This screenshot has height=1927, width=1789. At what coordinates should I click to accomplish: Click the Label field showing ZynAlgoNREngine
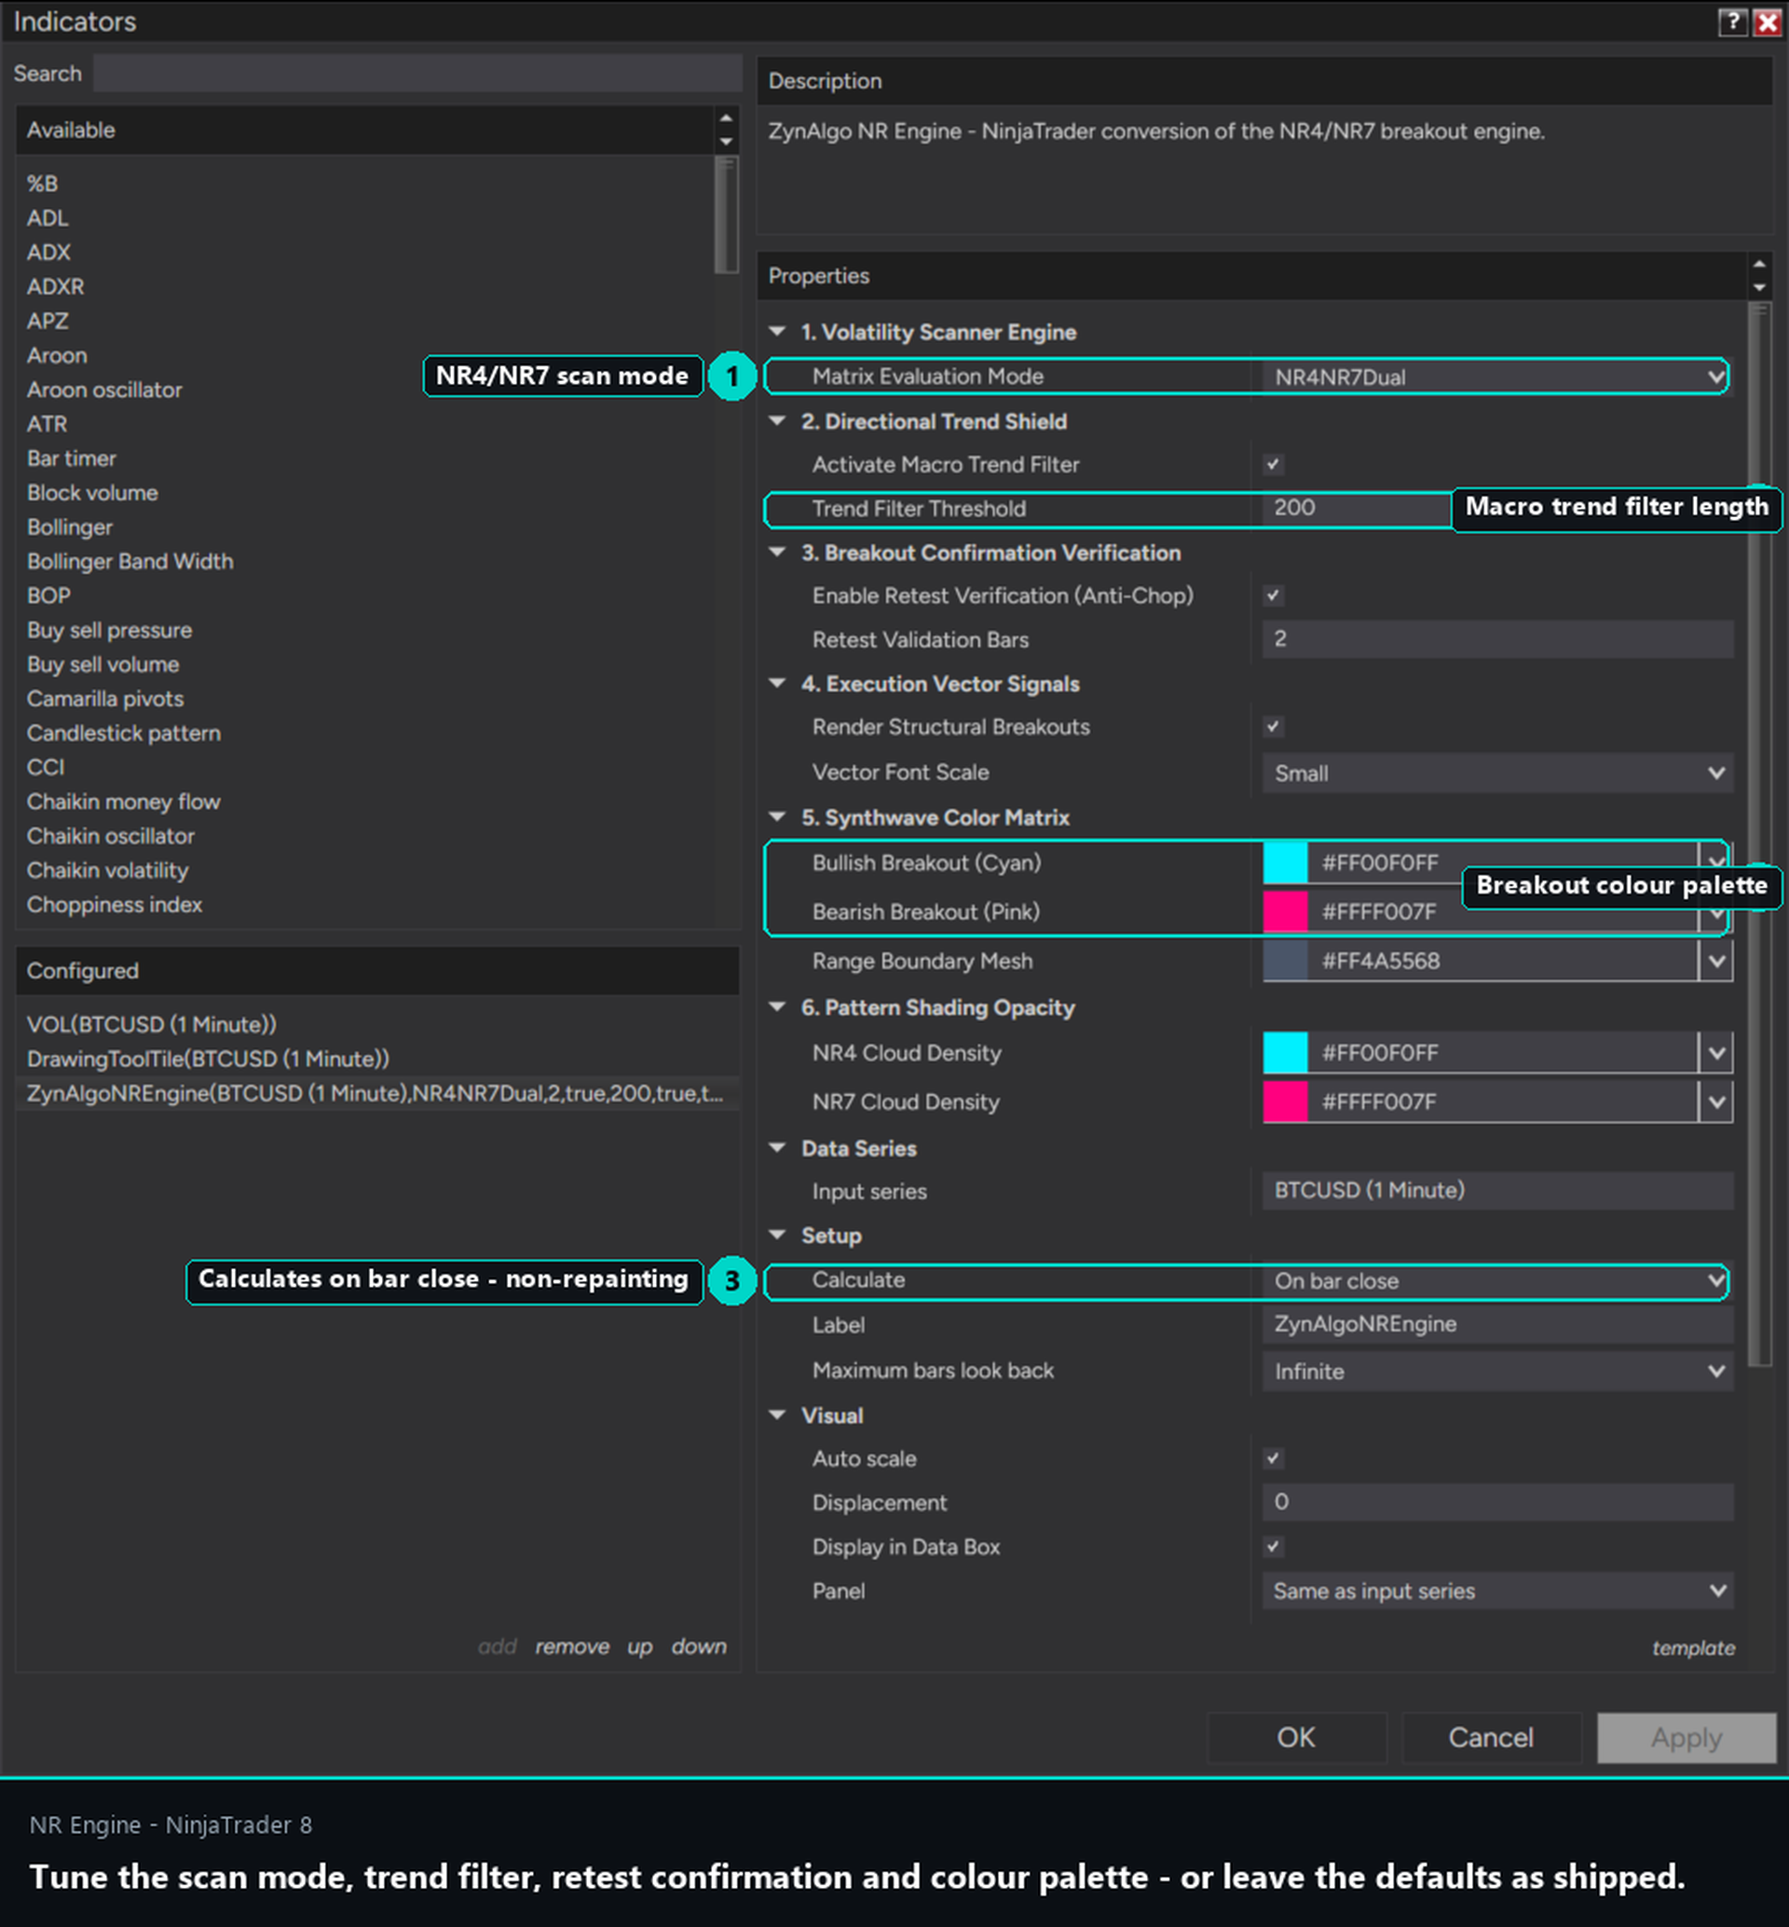click(x=1496, y=1325)
